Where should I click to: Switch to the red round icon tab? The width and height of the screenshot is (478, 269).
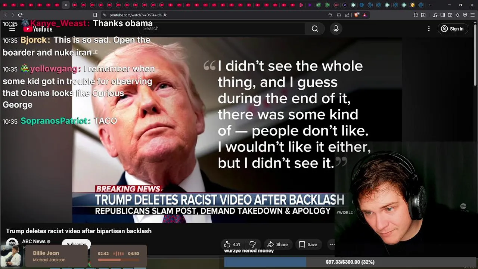(336, 5)
